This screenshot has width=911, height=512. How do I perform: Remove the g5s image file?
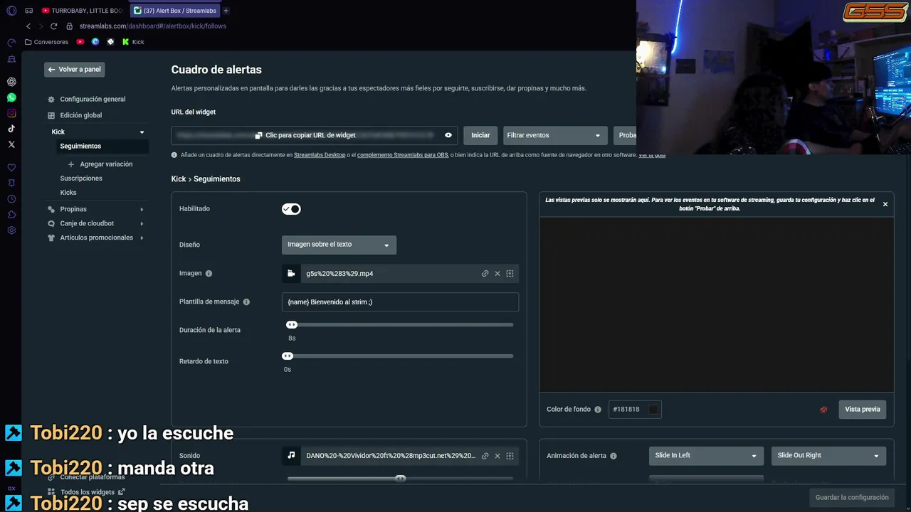pos(497,274)
